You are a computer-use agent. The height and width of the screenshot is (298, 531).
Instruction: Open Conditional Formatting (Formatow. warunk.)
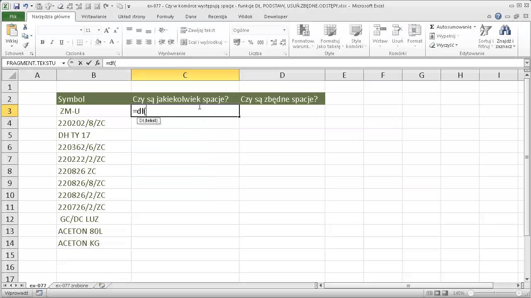303,36
